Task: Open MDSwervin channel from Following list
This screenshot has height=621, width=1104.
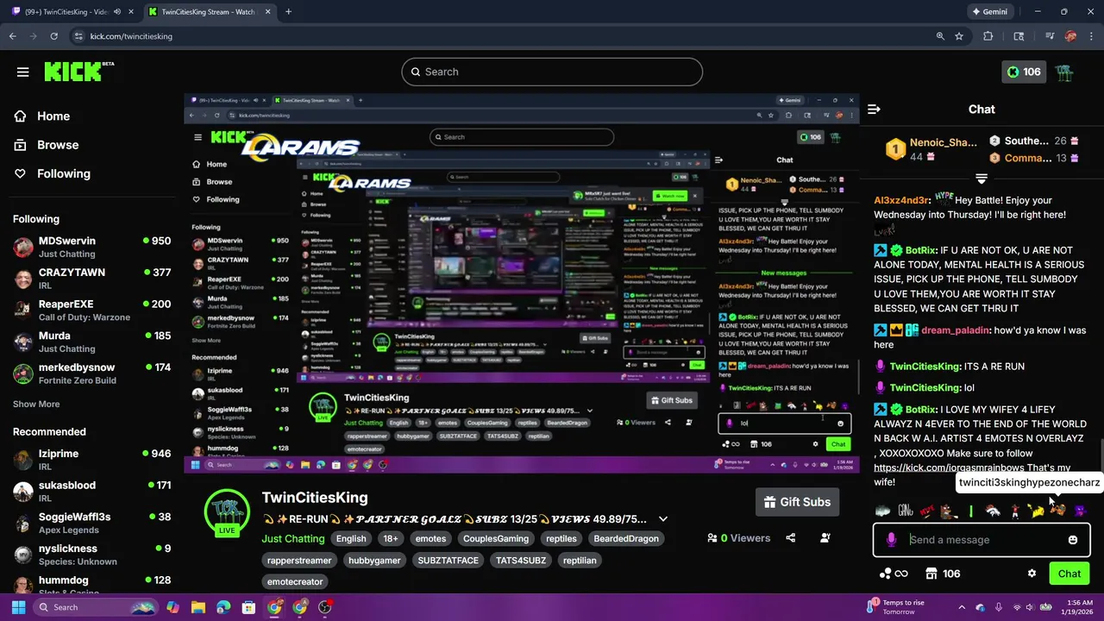Action: [x=92, y=247]
